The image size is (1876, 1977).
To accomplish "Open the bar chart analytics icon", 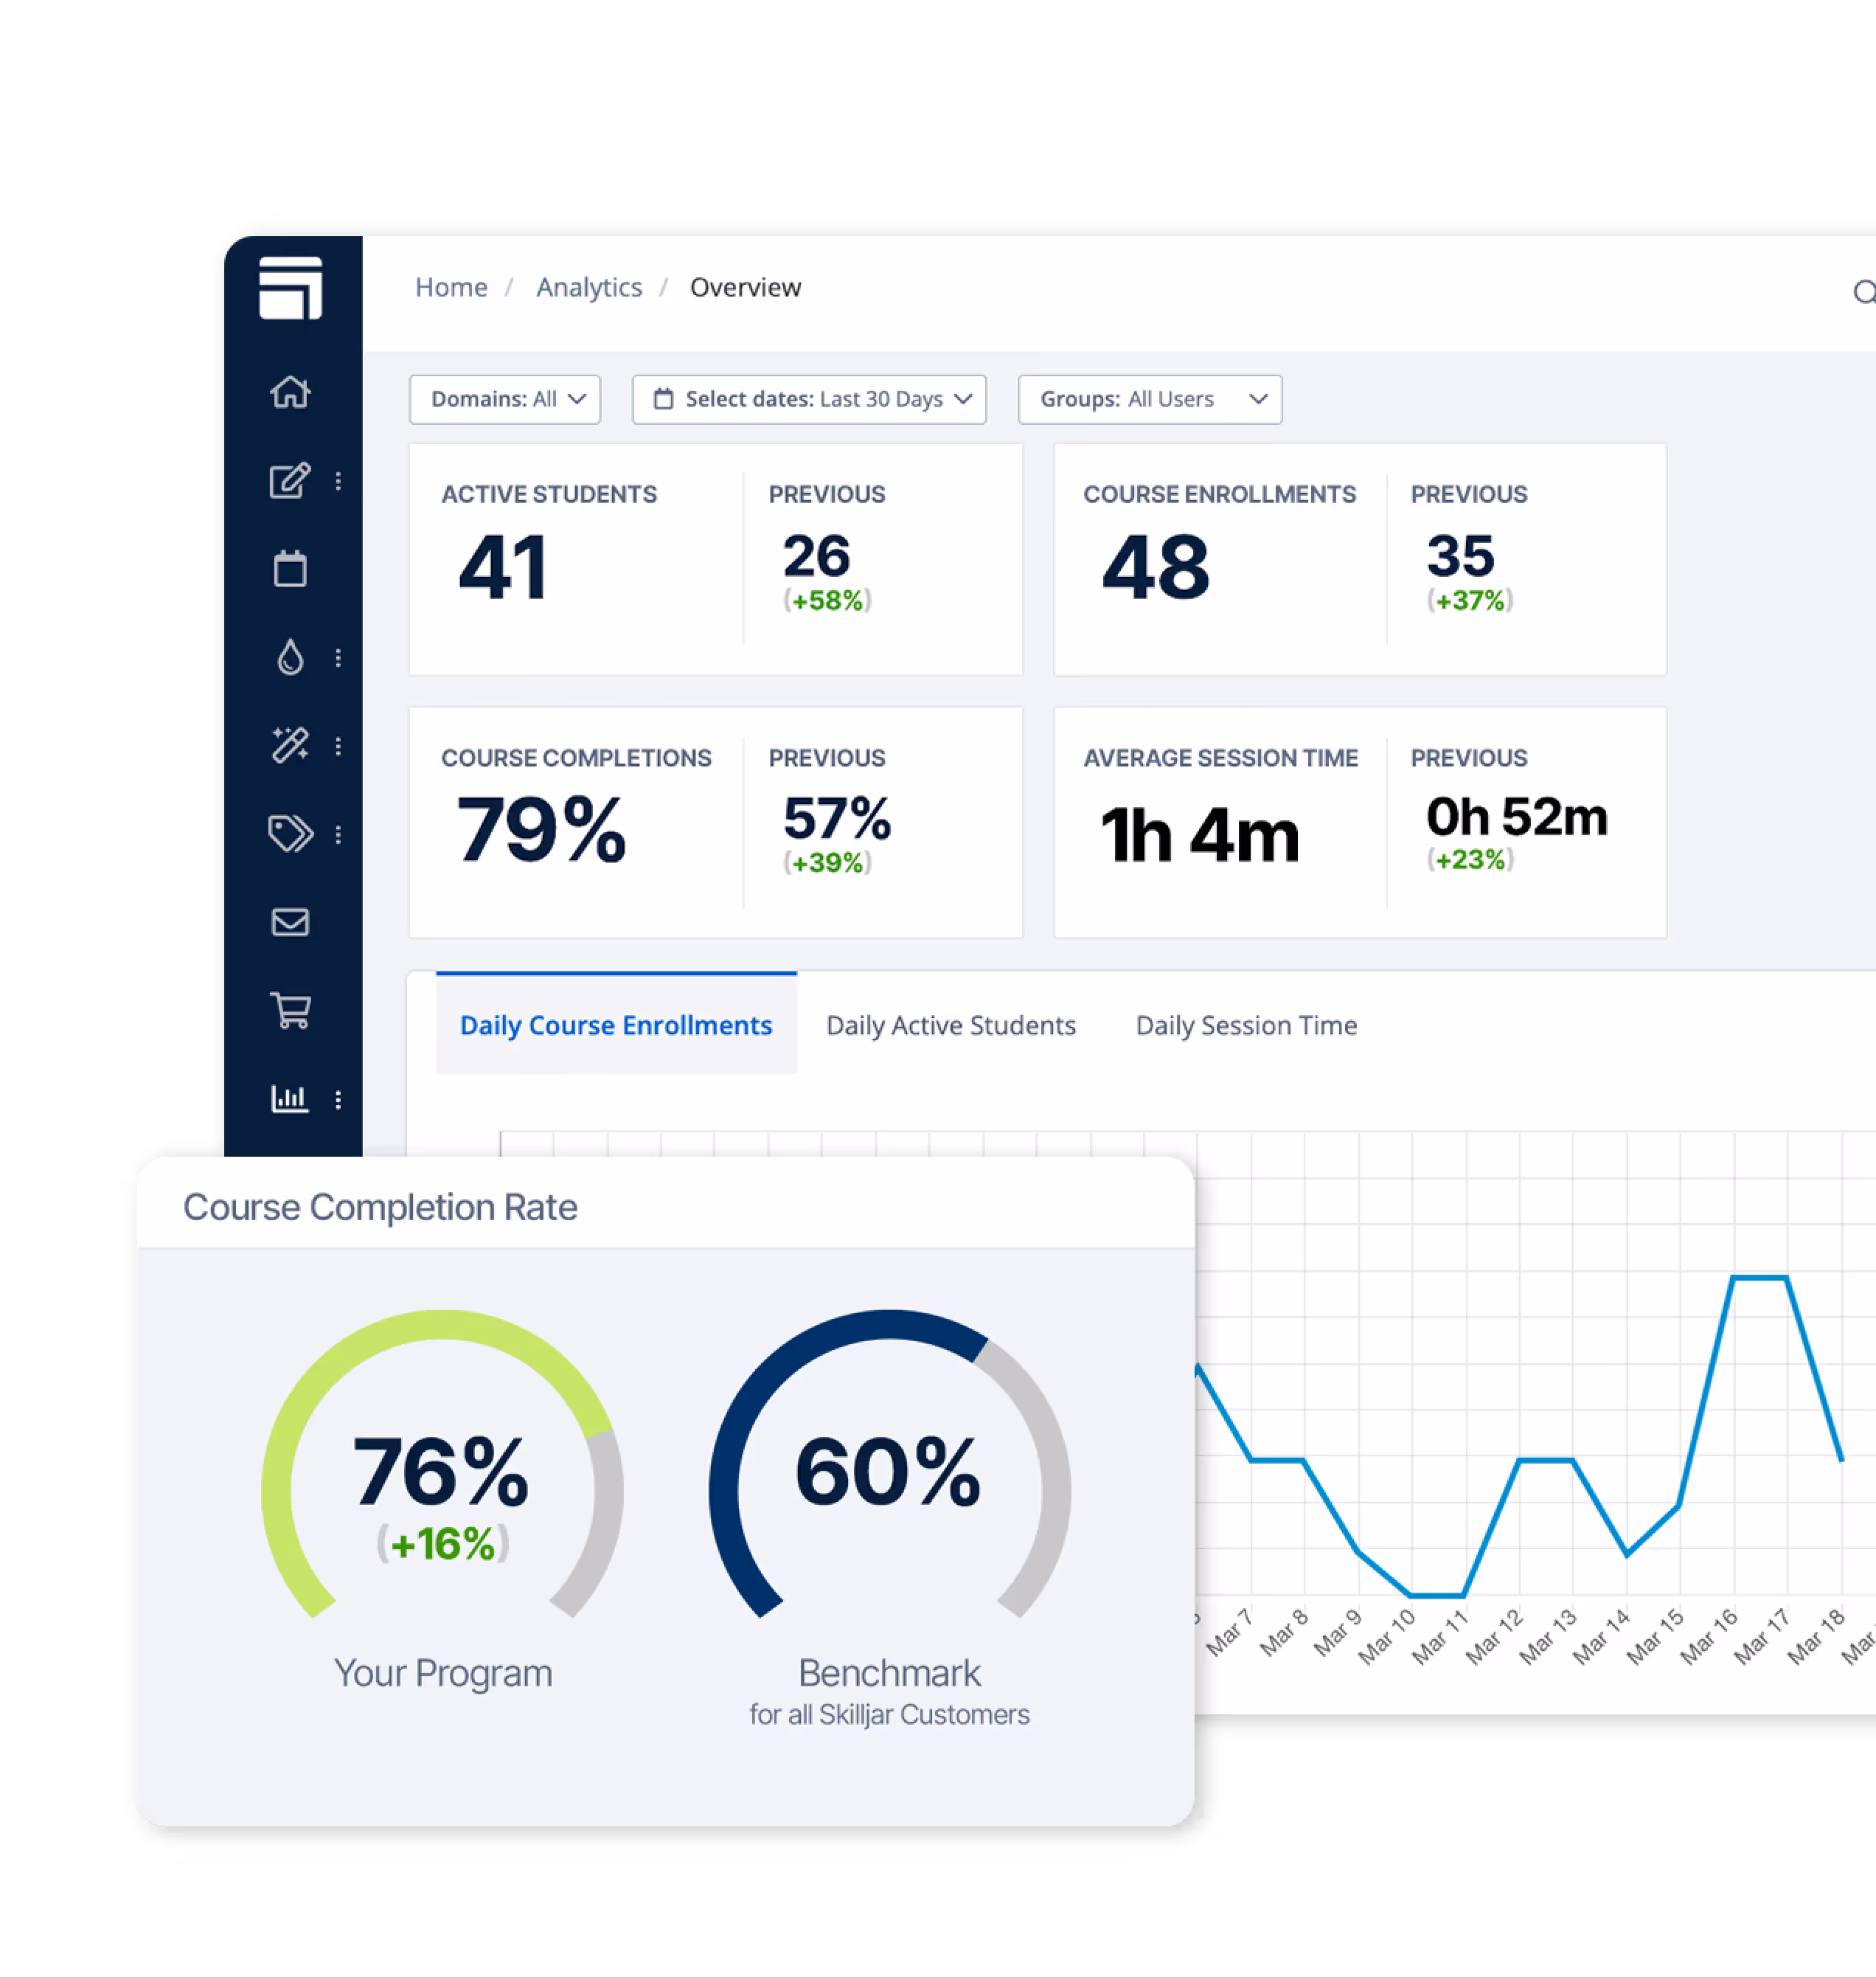I will [x=290, y=1098].
